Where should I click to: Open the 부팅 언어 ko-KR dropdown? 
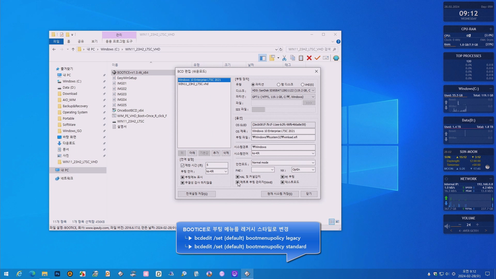(217, 172)
